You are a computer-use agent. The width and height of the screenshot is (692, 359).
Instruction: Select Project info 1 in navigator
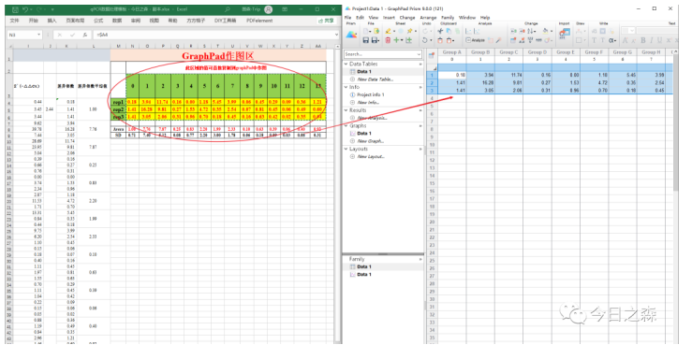[x=371, y=94]
